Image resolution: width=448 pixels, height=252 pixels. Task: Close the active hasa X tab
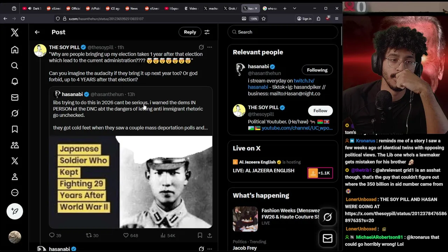click(256, 8)
